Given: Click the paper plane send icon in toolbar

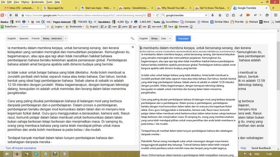Looking at the screenshot, I should 241,15.
